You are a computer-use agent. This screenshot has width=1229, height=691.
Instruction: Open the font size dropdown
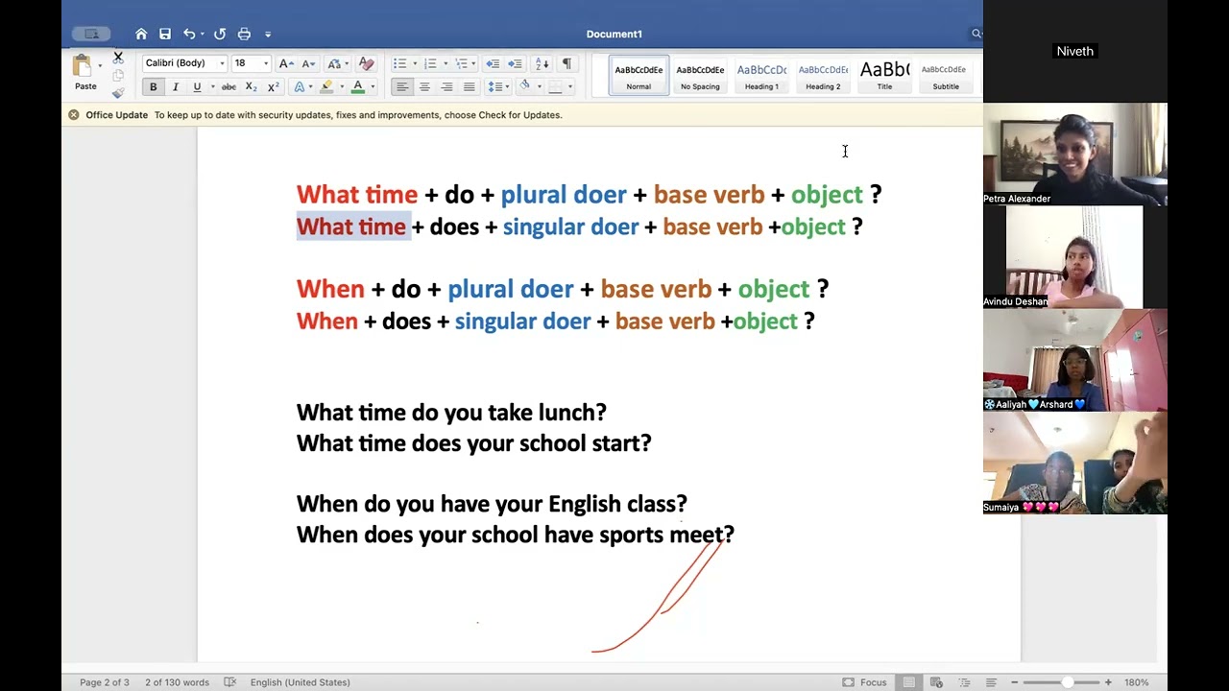tap(266, 63)
